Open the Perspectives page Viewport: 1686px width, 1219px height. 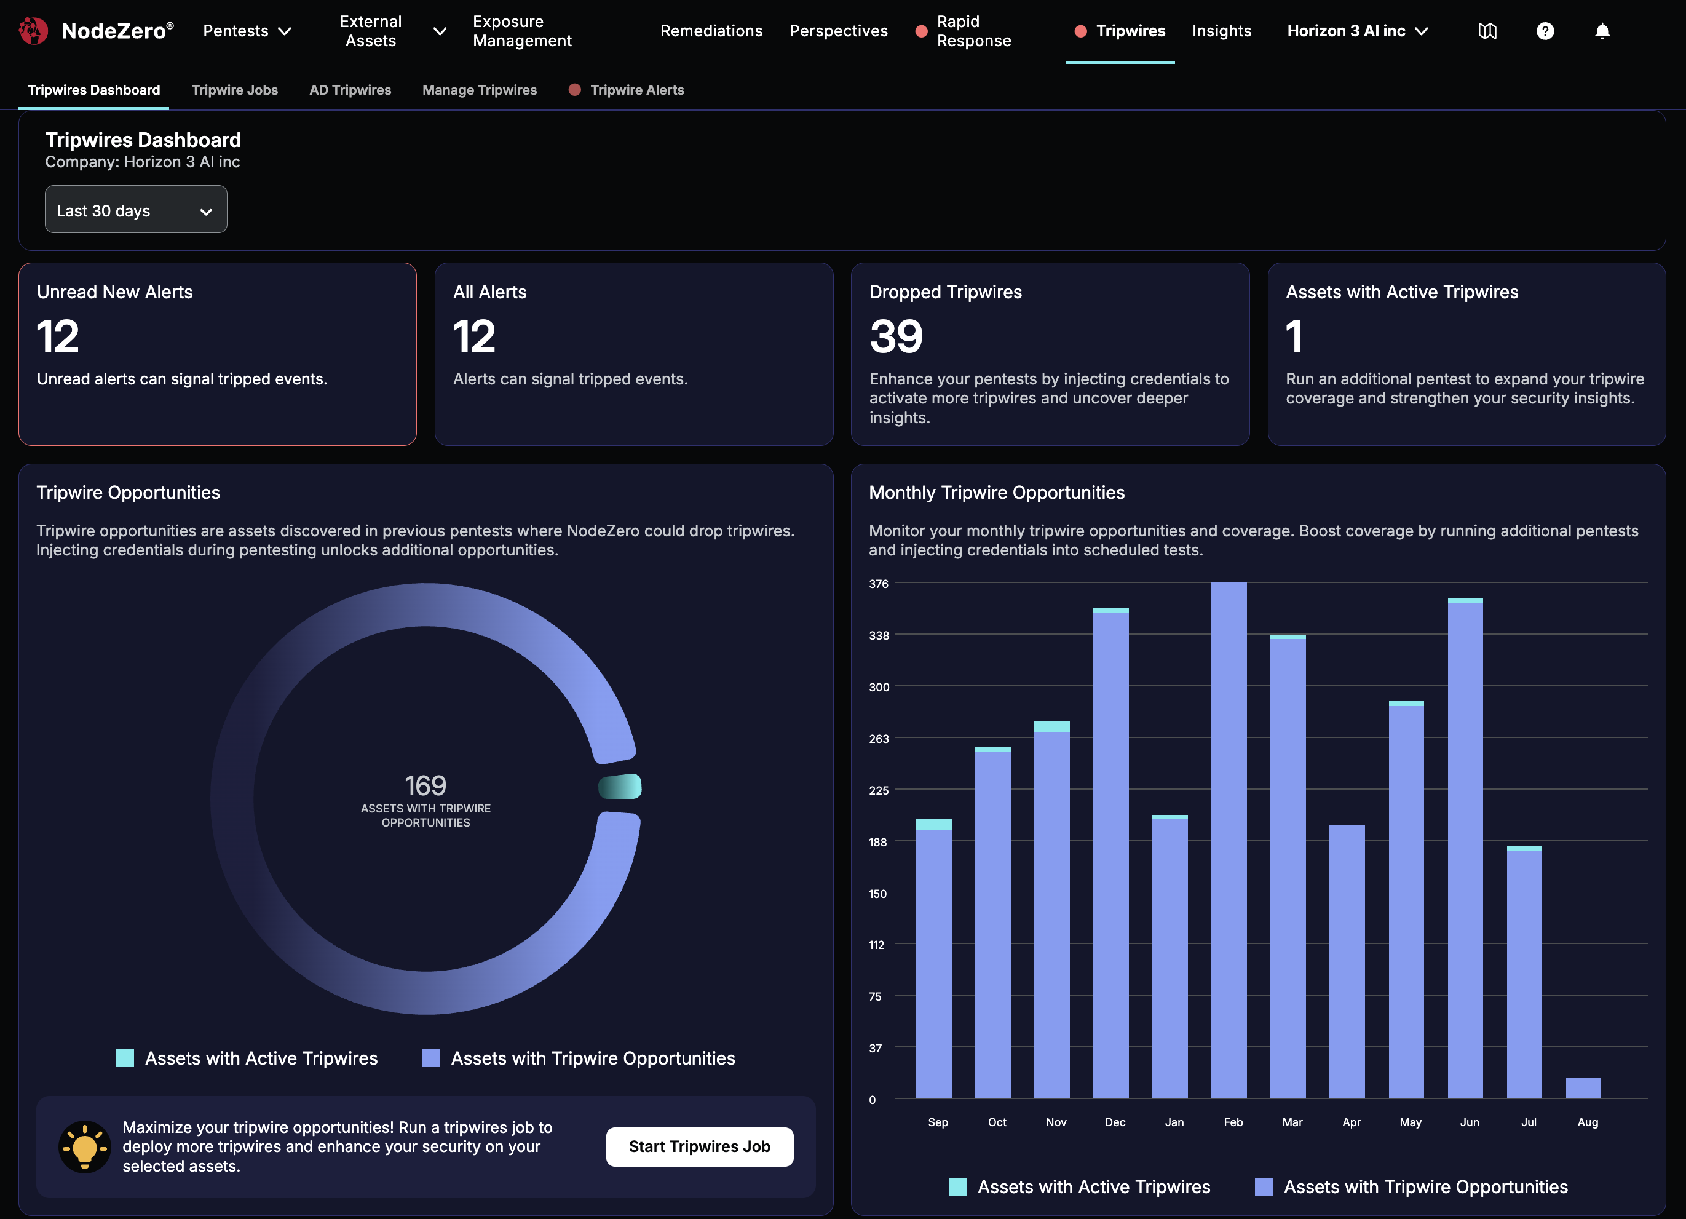coord(839,31)
